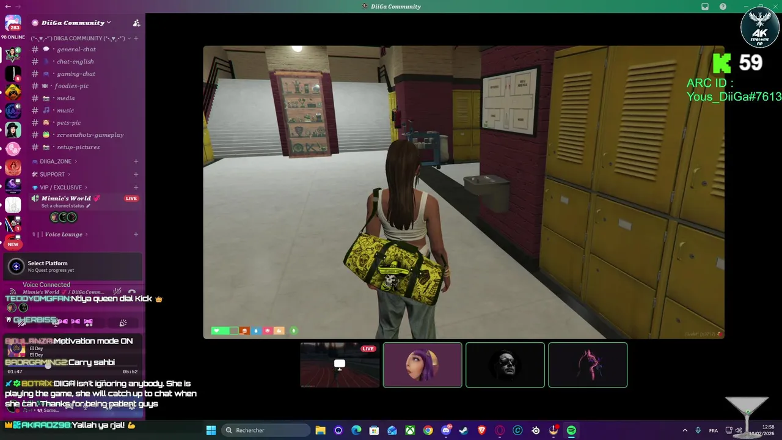The width and height of the screenshot is (782, 440).
Task: Add a channel to the Voice Lounge category
Action: coord(136,235)
